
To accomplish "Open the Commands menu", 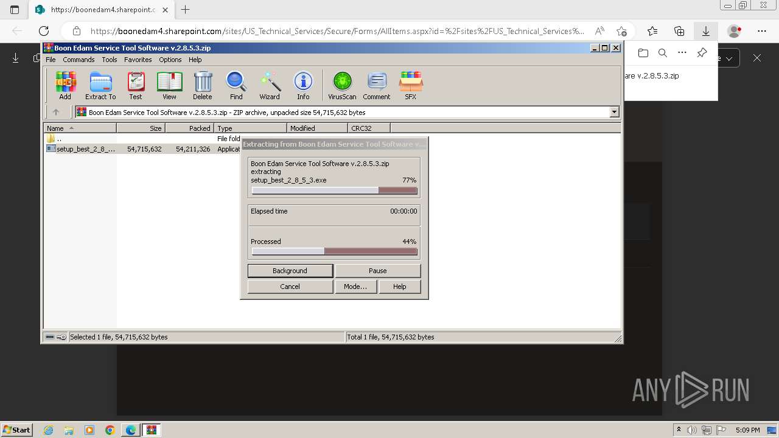I will (x=79, y=60).
